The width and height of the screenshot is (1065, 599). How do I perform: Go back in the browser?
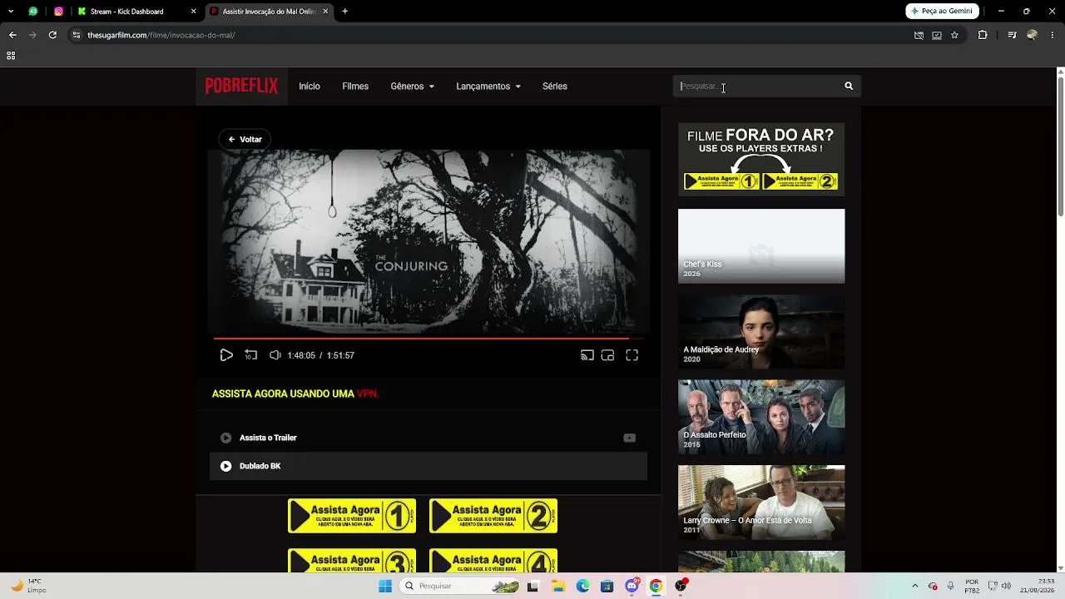tap(12, 35)
